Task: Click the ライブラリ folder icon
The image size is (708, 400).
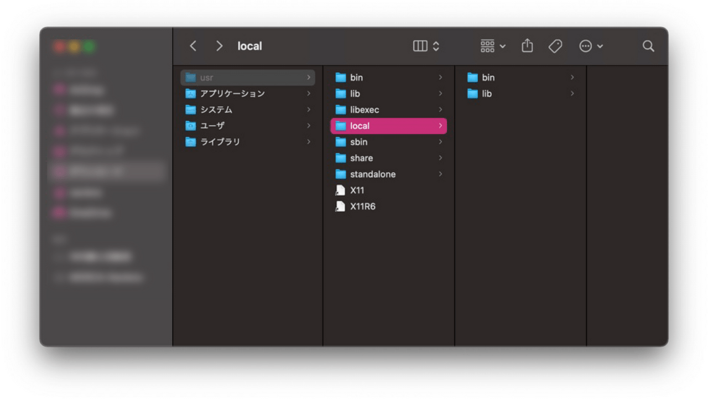Action: tap(191, 142)
